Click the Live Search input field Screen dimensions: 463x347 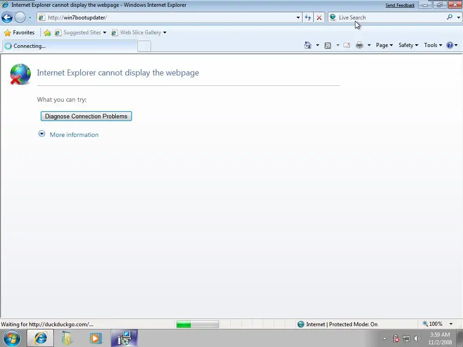[x=391, y=18]
